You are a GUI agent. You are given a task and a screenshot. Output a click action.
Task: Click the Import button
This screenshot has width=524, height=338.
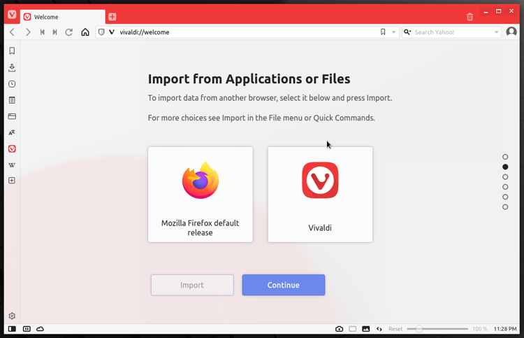[x=192, y=285]
